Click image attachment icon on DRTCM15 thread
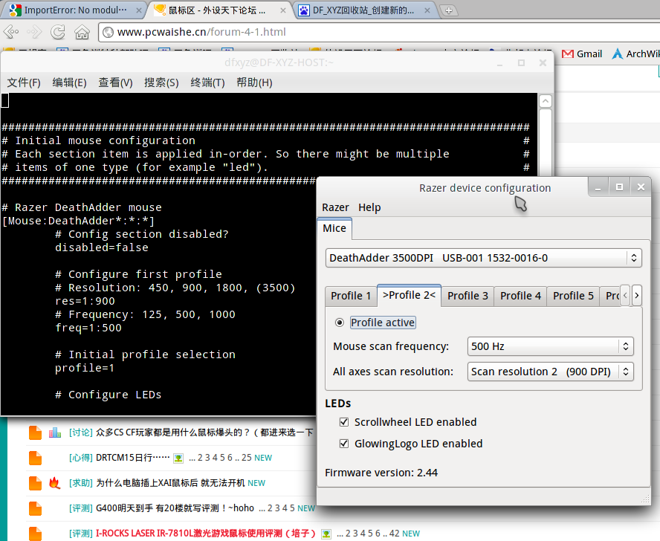660x541 pixels. click(178, 458)
